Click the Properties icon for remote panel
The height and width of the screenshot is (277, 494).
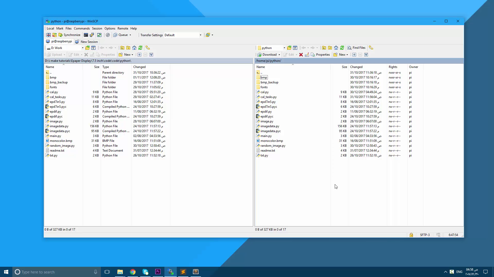(x=313, y=55)
